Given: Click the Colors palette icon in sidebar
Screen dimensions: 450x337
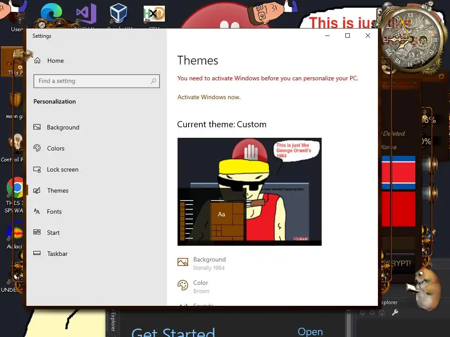Looking at the screenshot, I should point(37,148).
